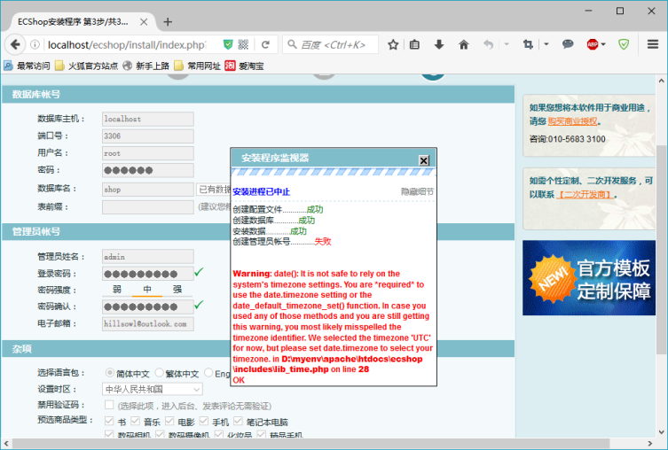Close the 安装程序监视器 dialog
This screenshot has width=668, height=450.
(x=423, y=160)
